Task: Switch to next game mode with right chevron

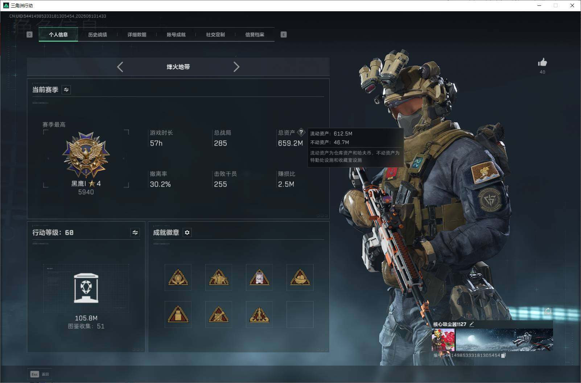Action: 236,67
